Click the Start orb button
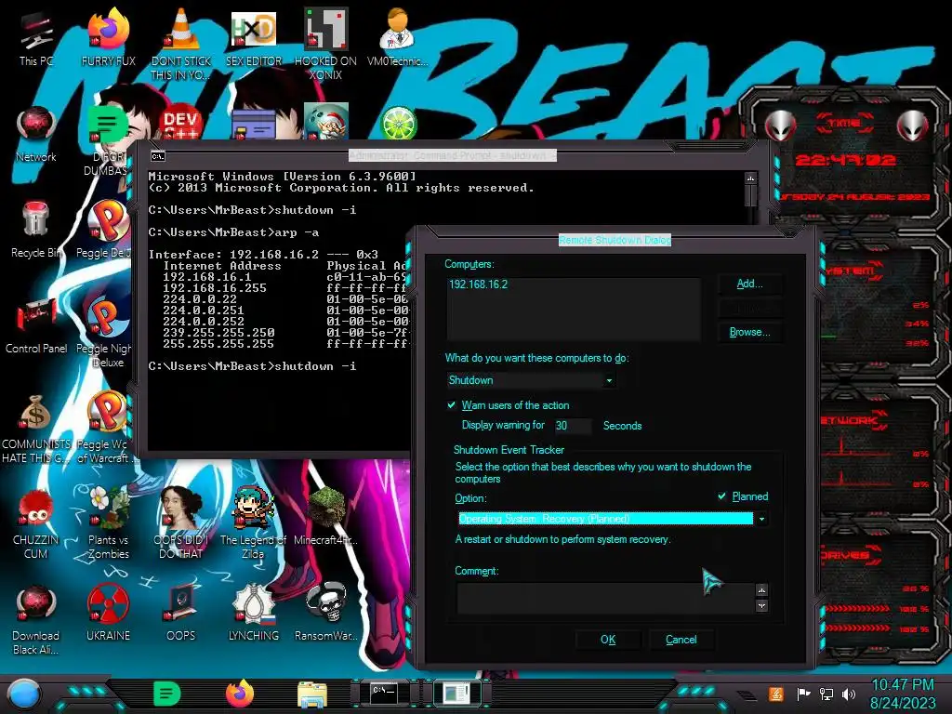The image size is (952, 714). point(24,694)
